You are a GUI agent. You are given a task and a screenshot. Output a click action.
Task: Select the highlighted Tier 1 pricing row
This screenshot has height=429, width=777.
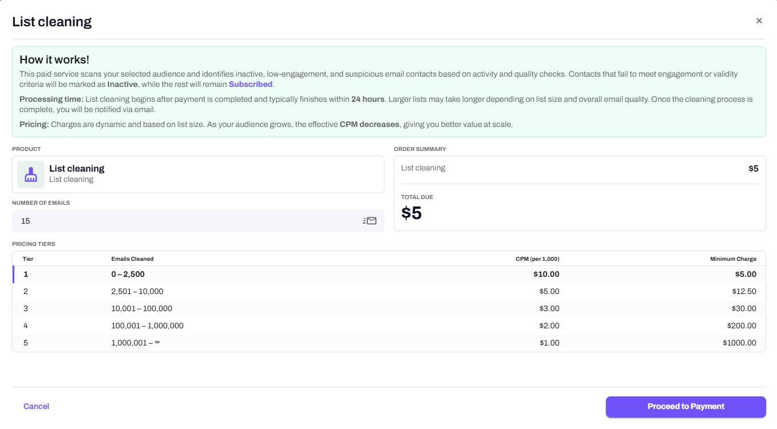pyautogui.click(x=389, y=275)
